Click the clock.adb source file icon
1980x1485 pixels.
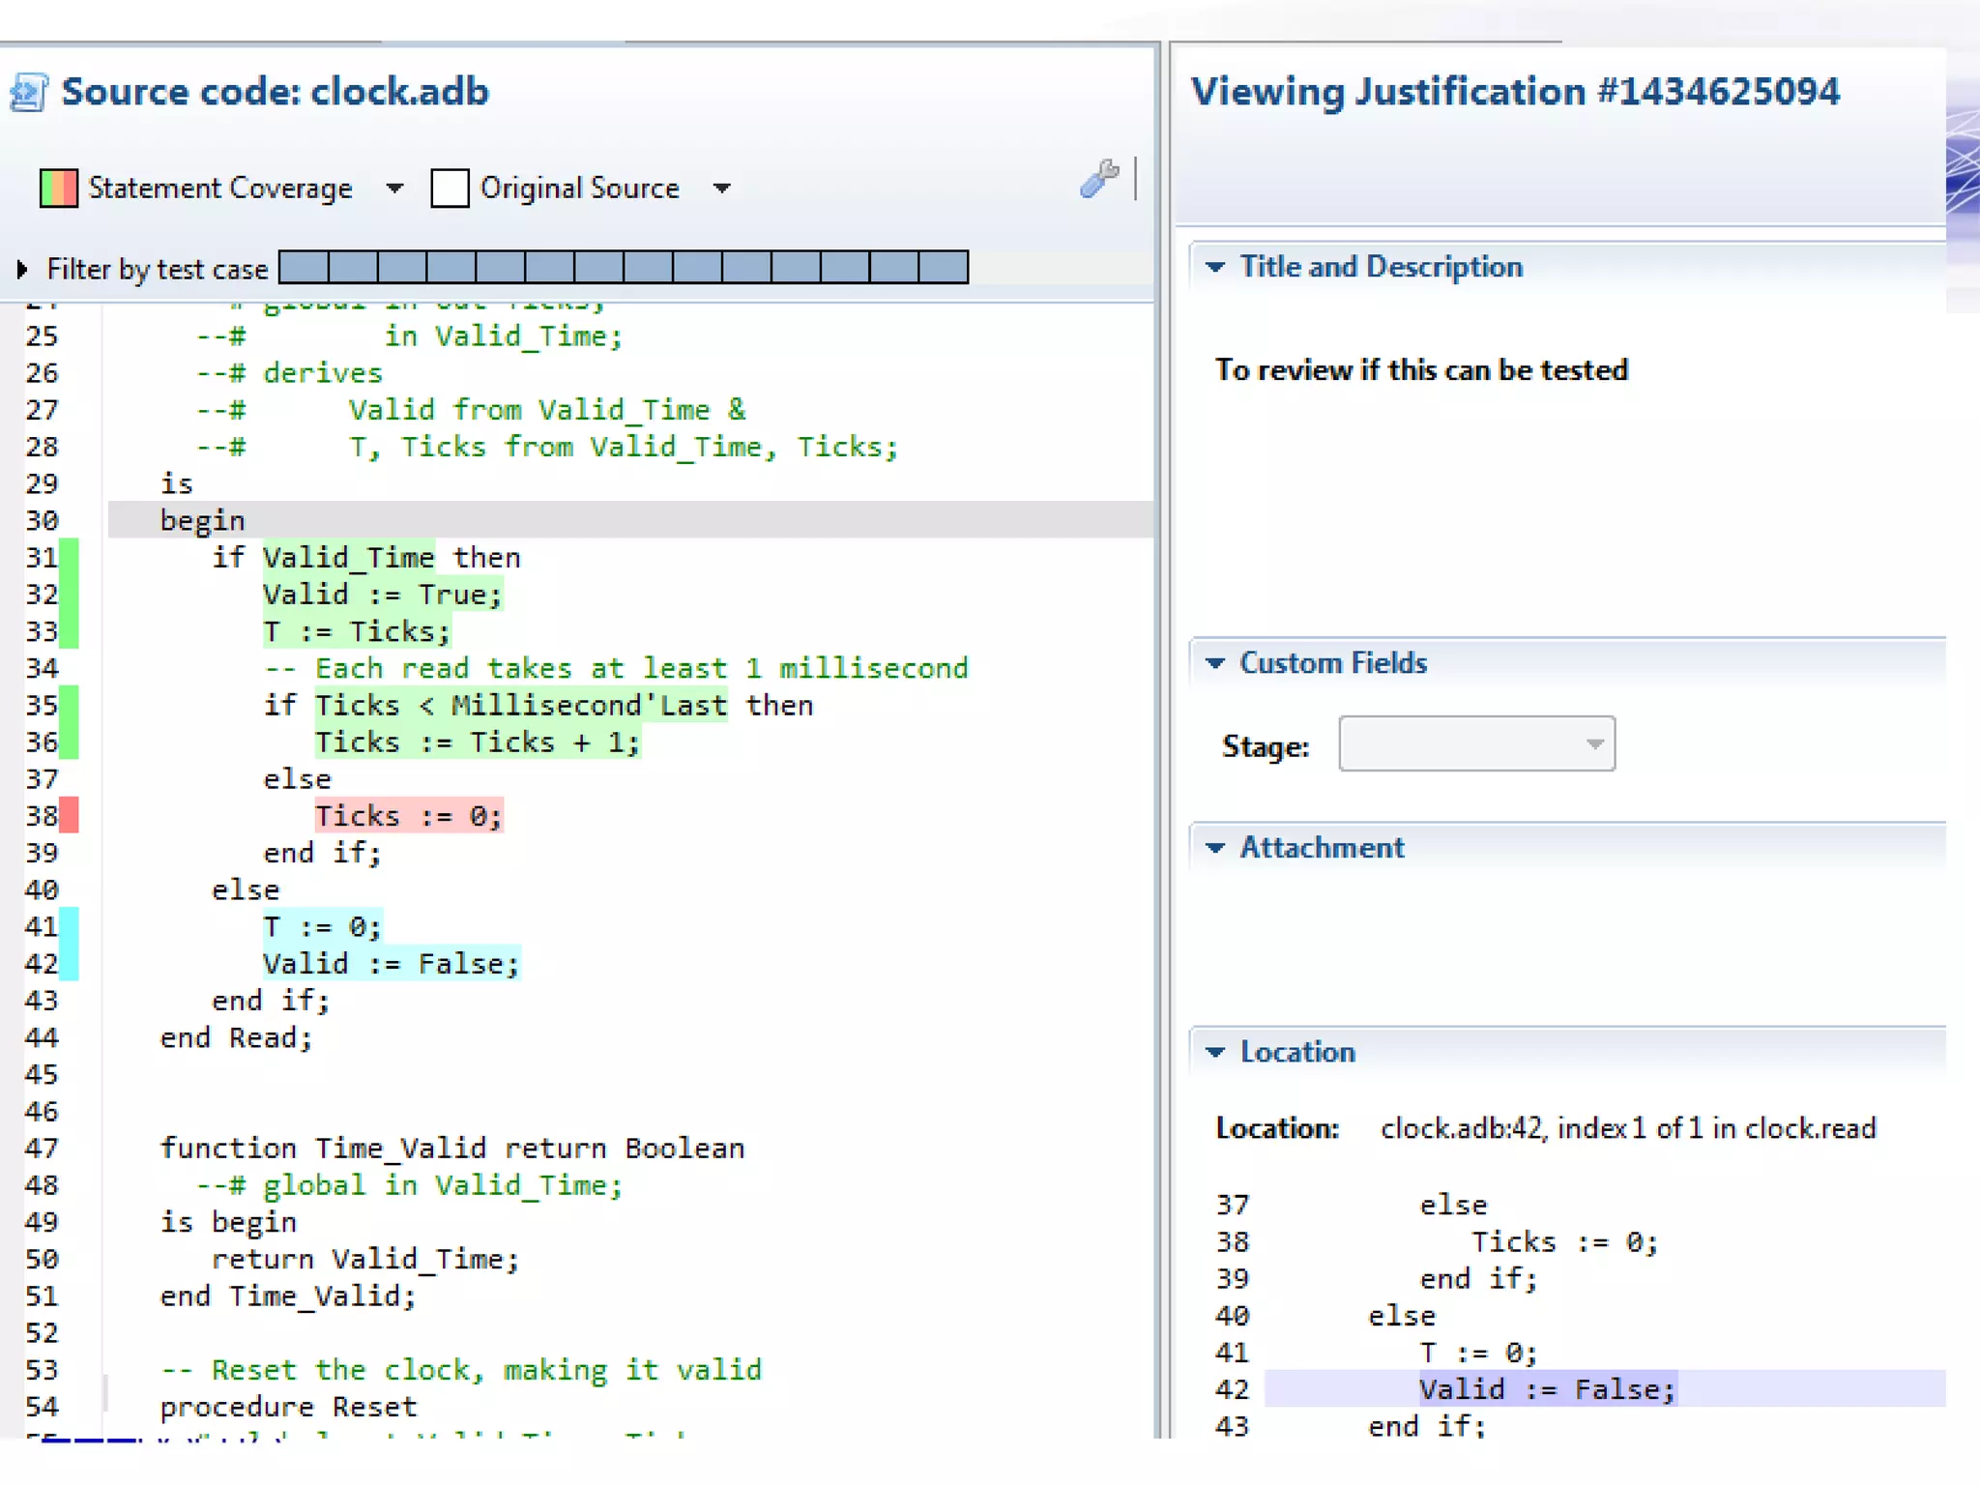coord(28,93)
